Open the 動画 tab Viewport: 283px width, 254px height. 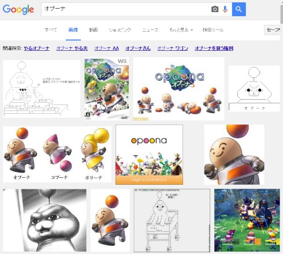94,30
